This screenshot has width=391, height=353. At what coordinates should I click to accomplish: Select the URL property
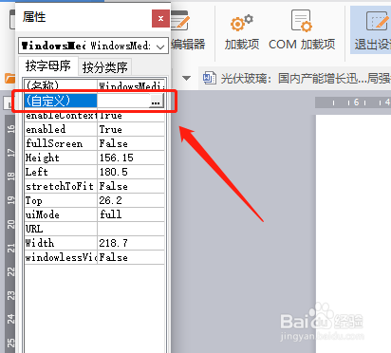[61, 229]
